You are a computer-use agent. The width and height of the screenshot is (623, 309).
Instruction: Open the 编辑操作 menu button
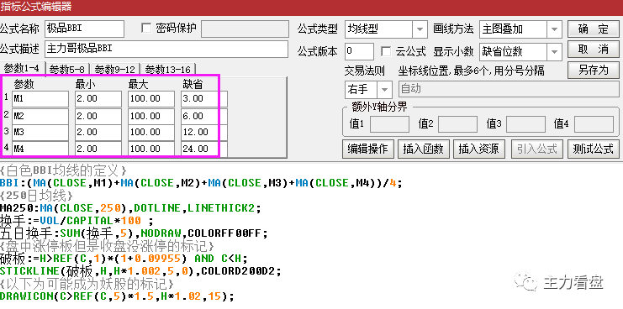point(368,149)
